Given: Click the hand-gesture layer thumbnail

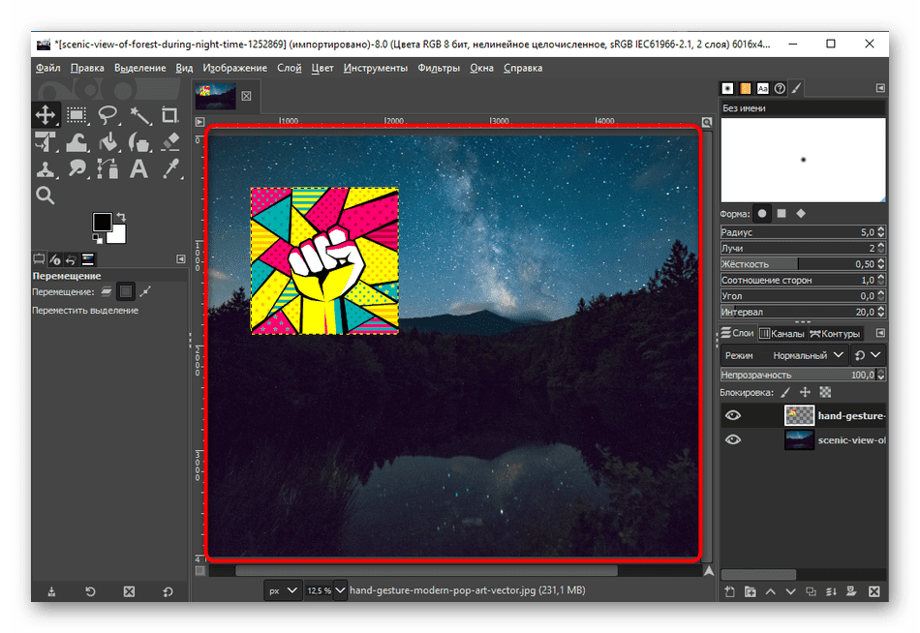Looking at the screenshot, I should (x=799, y=415).
